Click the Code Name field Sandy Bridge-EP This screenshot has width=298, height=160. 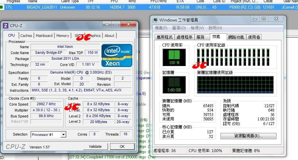coord(49,52)
